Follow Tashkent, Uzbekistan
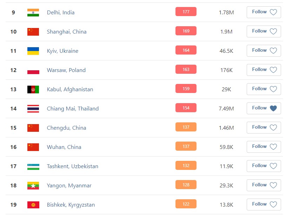 (264, 166)
